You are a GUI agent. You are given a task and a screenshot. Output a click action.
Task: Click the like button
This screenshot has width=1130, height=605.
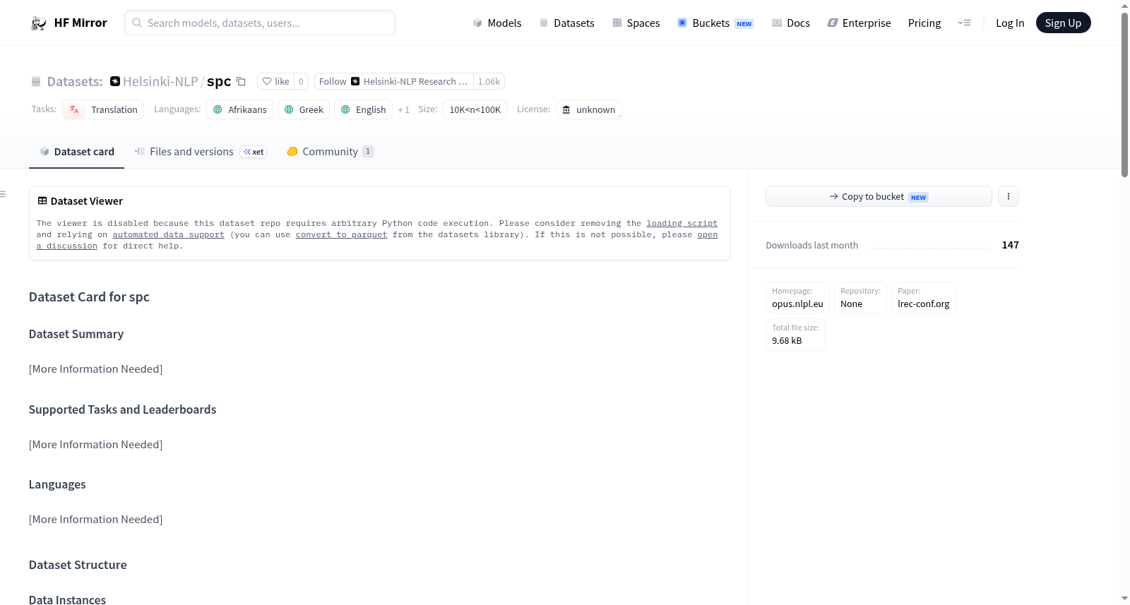[275, 81]
